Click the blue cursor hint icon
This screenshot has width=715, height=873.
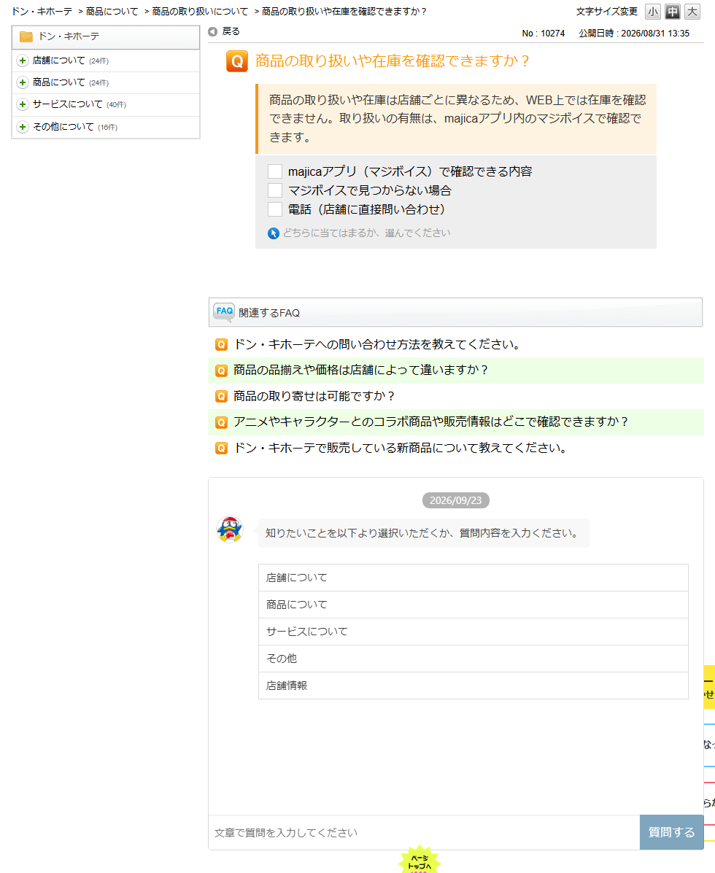[x=274, y=233]
